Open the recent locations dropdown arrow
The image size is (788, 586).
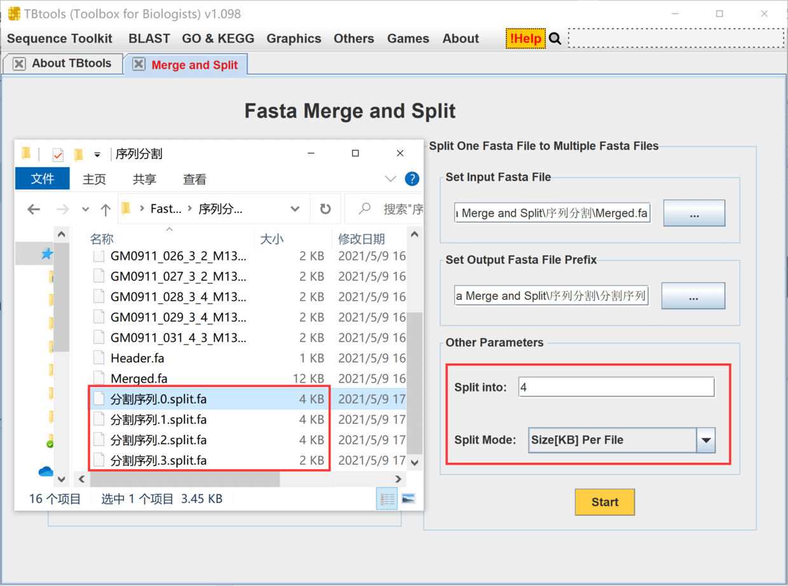85,209
